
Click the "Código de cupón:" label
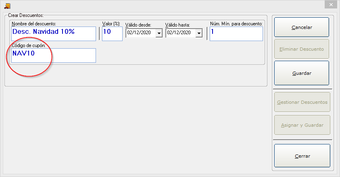(x=28, y=45)
